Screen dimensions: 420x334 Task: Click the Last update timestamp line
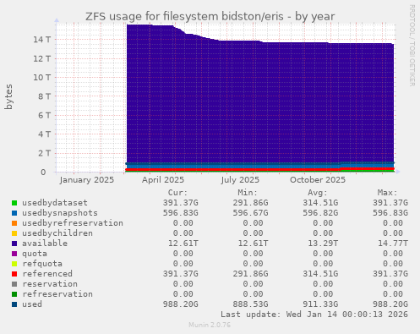click(314, 315)
